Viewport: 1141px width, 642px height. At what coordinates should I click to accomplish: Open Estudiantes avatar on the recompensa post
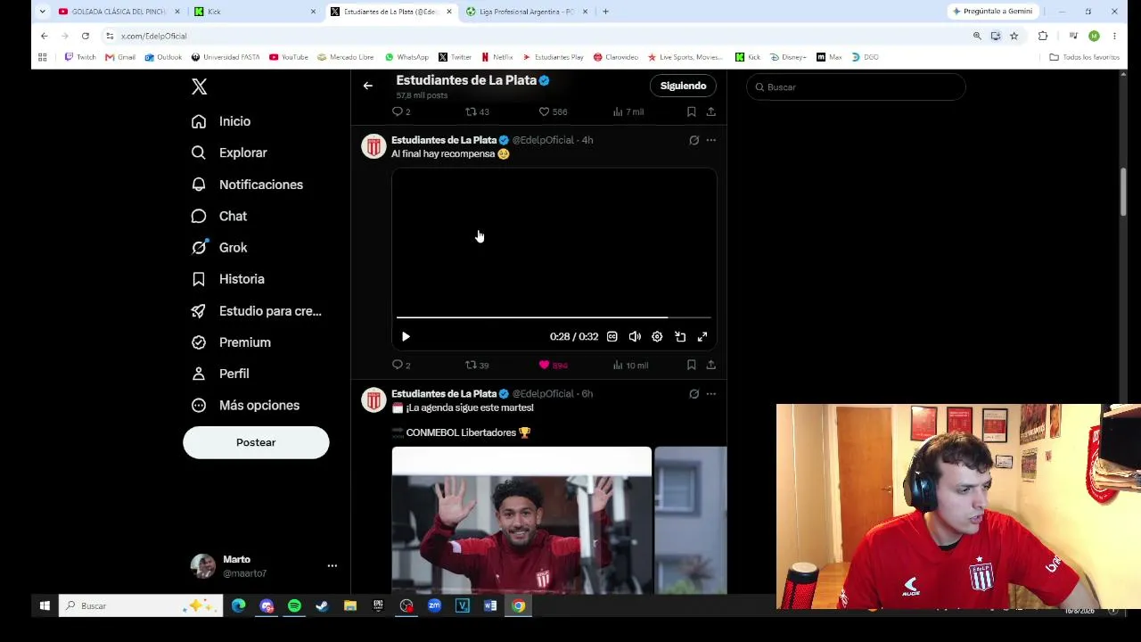373,146
